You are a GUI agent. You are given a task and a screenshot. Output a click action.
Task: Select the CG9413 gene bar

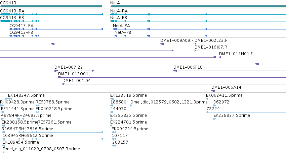pyautogui.click(x=51, y=6)
